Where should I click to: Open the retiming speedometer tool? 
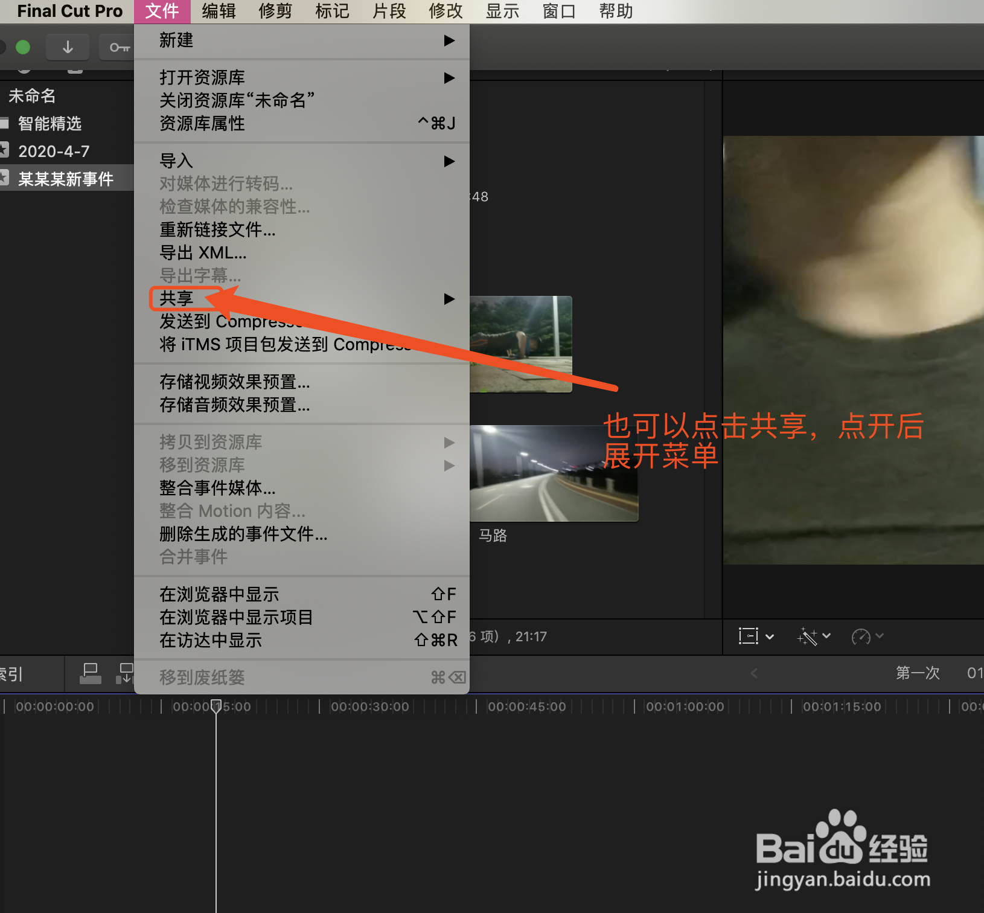pyautogui.click(x=862, y=636)
